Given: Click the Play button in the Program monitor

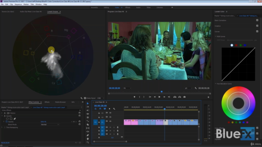Looking at the screenshot, I should (x=159, y=97).
